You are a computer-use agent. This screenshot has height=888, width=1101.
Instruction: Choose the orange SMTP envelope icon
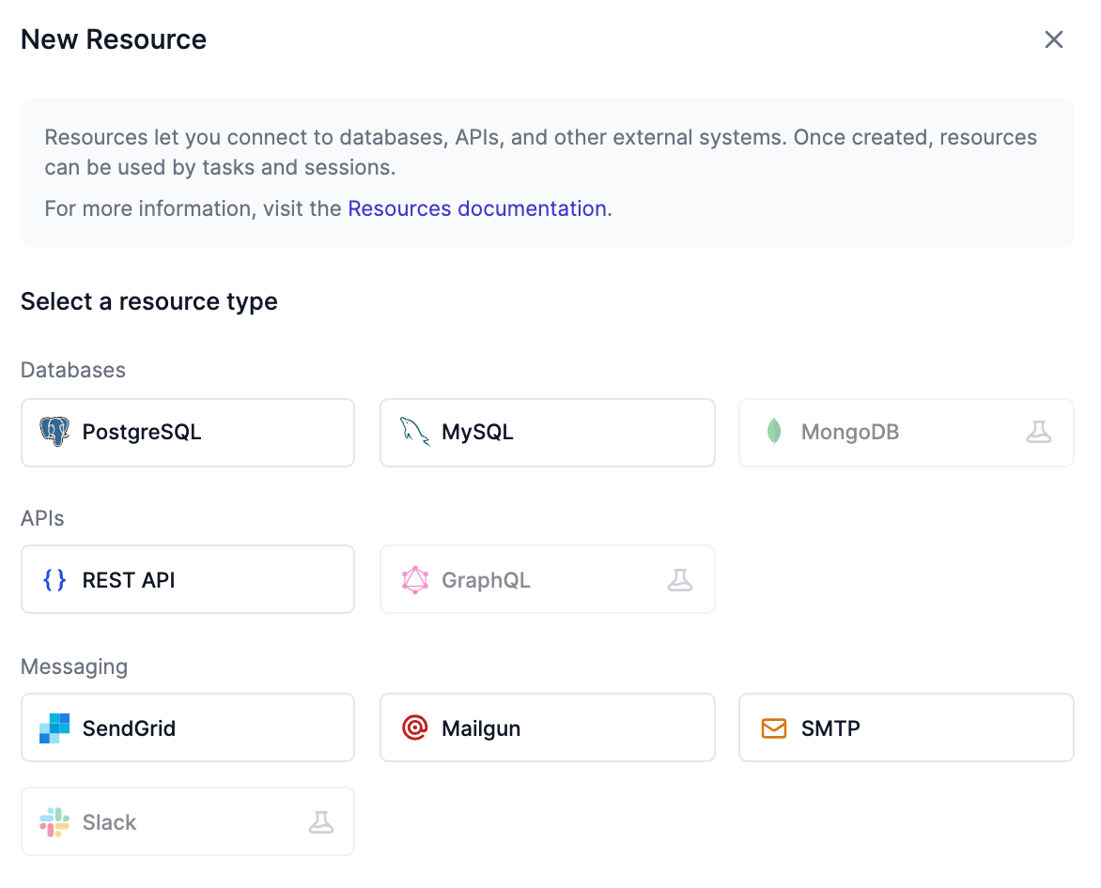pyautogui.click(x=774, y=728)
